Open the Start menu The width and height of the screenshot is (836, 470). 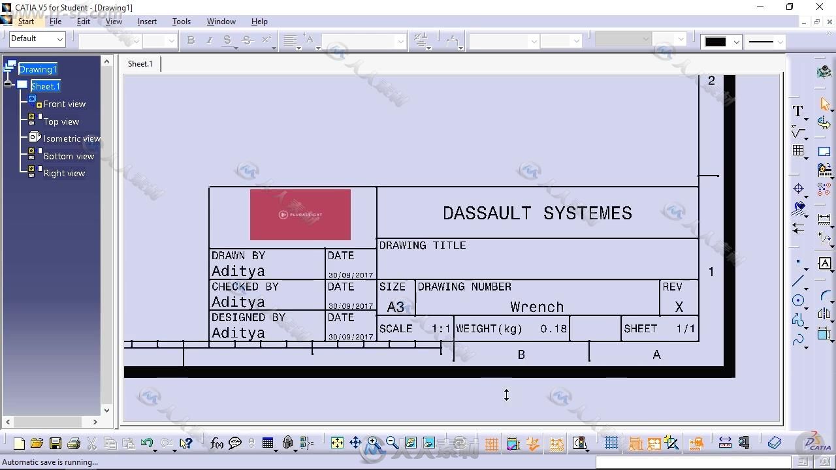point(25,22)
